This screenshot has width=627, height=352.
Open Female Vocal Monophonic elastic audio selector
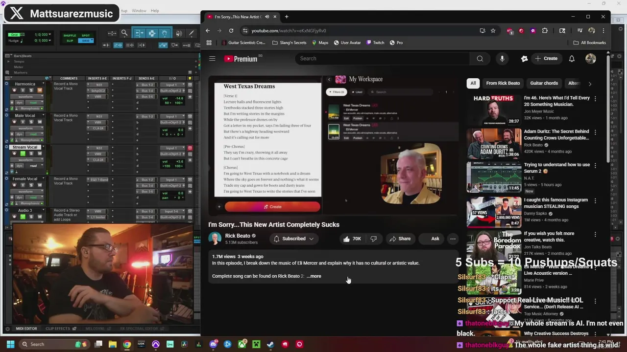click(30, 203)
